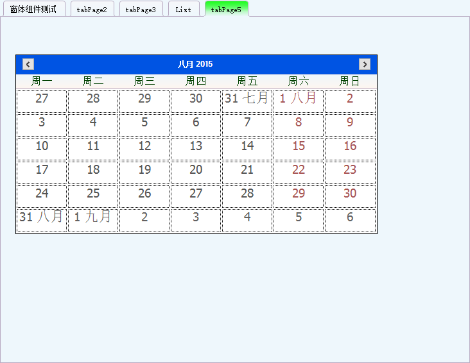Select July 30 in the first row
Image resolution: width=470 pixels, height=363 pixels.
point(196,101)
